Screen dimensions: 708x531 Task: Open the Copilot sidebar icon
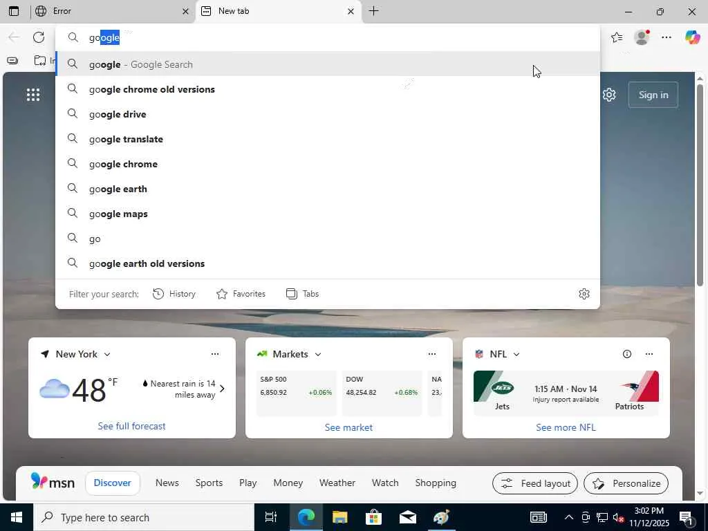pos(692,37)
